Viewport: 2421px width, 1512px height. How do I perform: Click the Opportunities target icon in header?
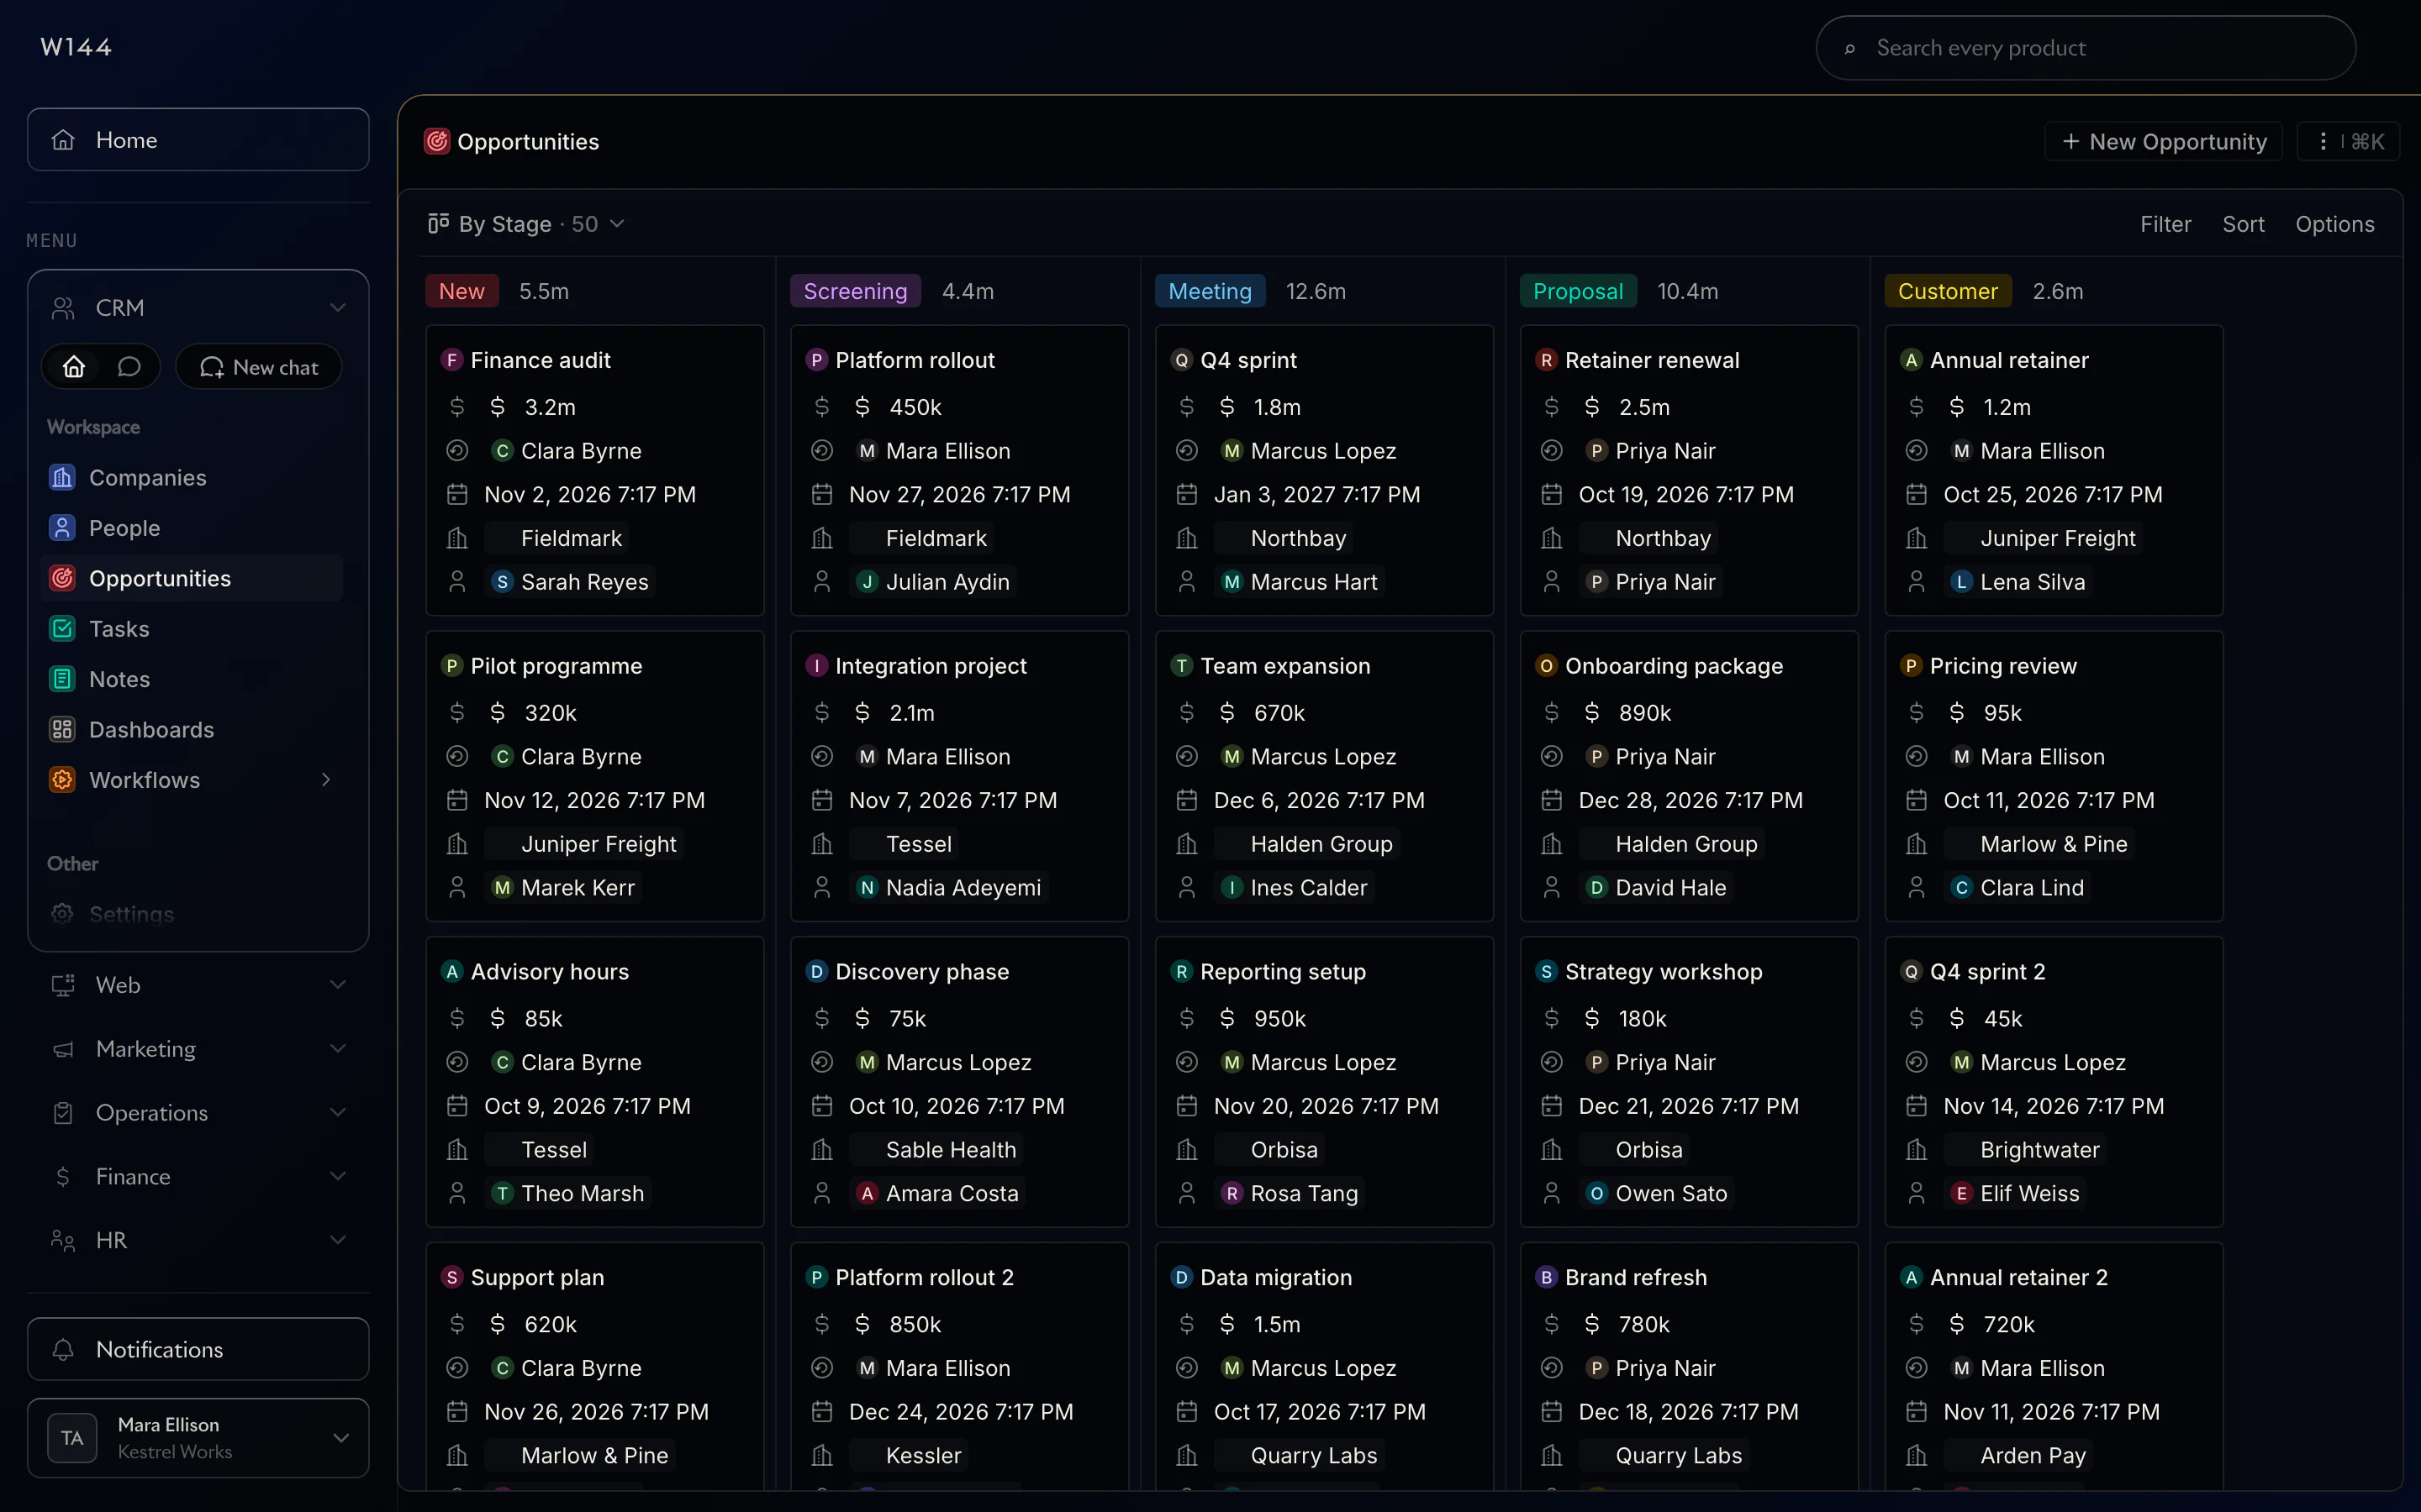tap(437, 142)
